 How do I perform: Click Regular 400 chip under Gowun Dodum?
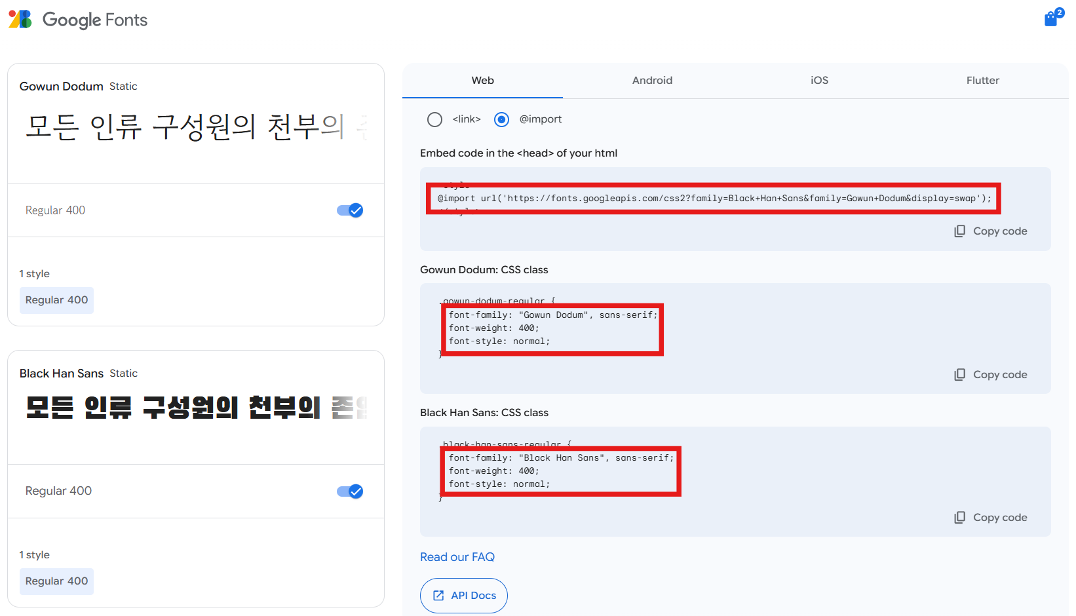pos(56,300)
